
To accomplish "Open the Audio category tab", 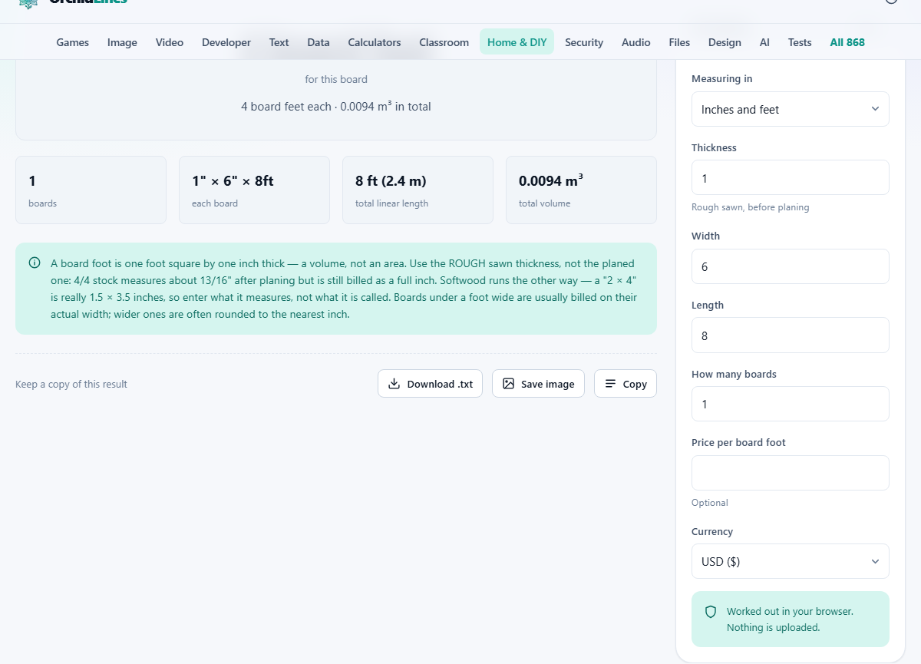I will pos(636,42).
